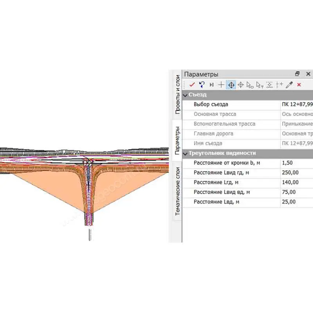Pick the eyedropper tool

(289, 85)
